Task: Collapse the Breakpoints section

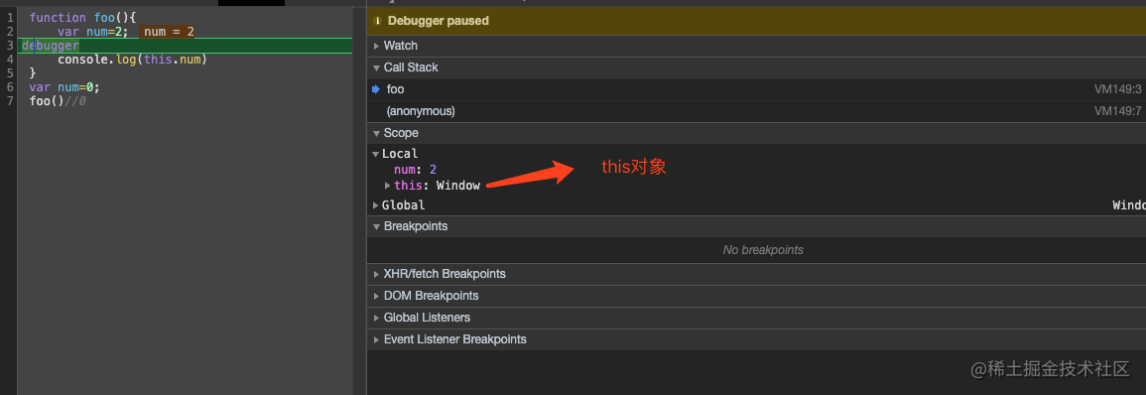Action: (377, 226)
